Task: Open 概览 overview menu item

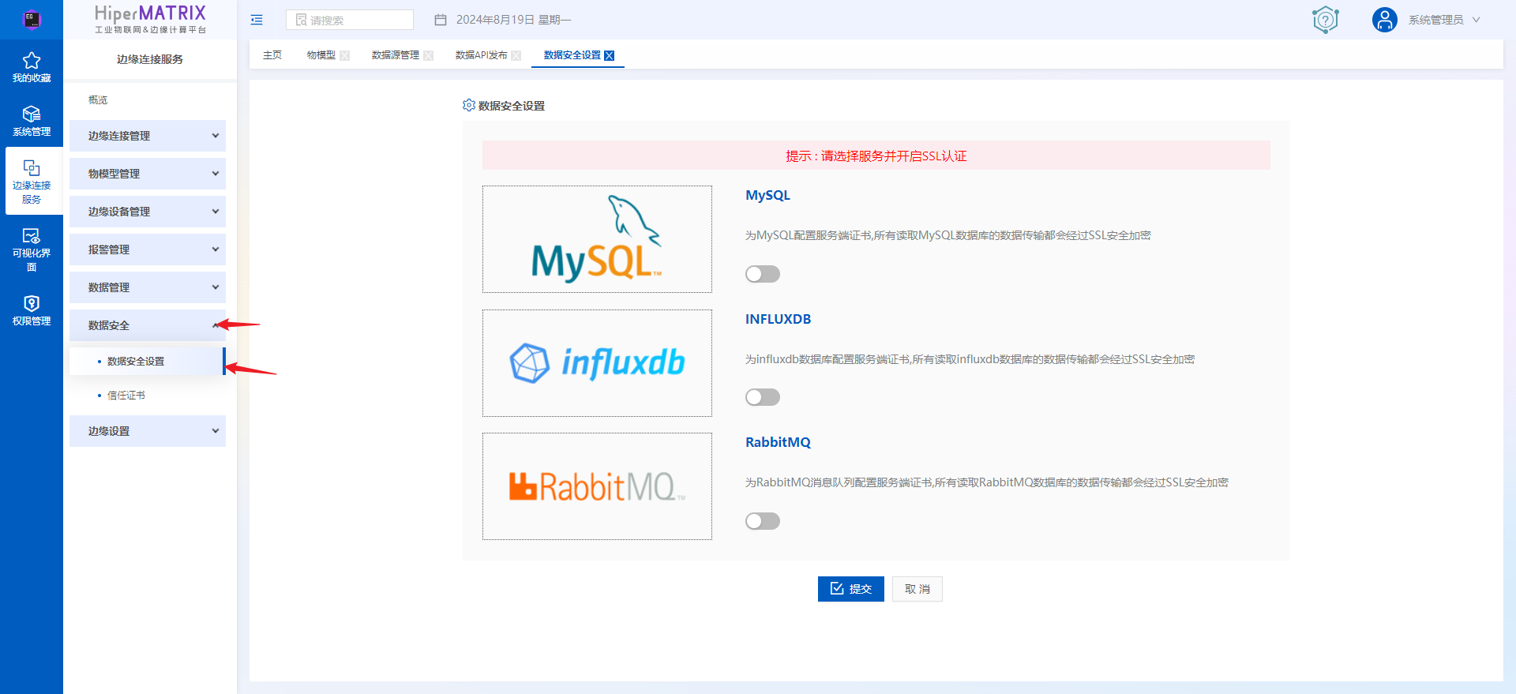Action: [98, 100]
